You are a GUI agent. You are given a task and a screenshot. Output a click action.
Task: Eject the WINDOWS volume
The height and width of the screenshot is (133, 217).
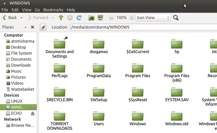pos(33,107)
